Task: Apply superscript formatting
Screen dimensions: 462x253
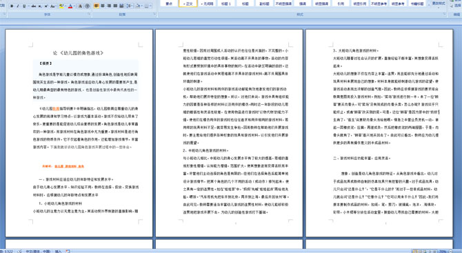Action: (x=46, y=6)
